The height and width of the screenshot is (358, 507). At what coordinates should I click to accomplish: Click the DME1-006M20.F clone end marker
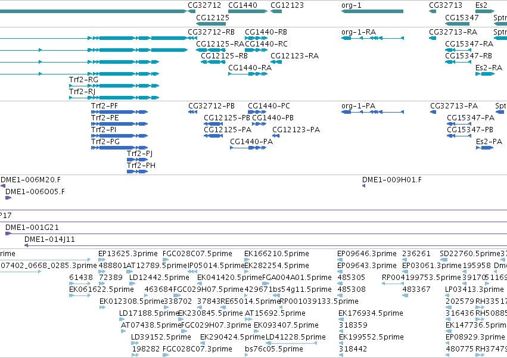click(3, 186)
